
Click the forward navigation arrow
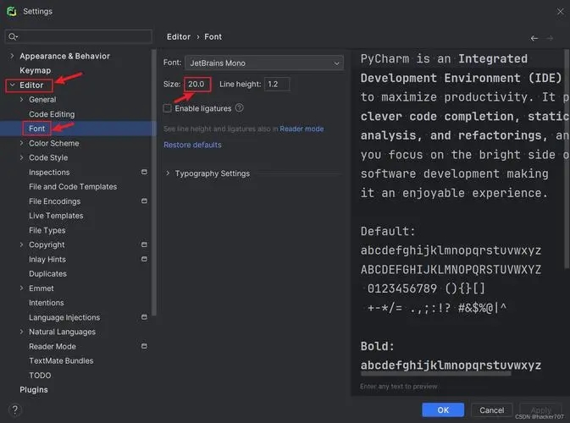tap(550, 38)
